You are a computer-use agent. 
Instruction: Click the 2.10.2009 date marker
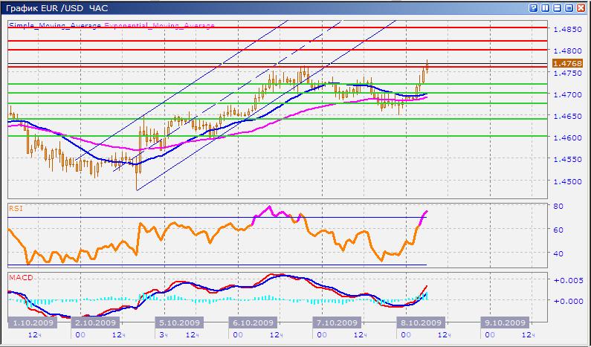94,323
